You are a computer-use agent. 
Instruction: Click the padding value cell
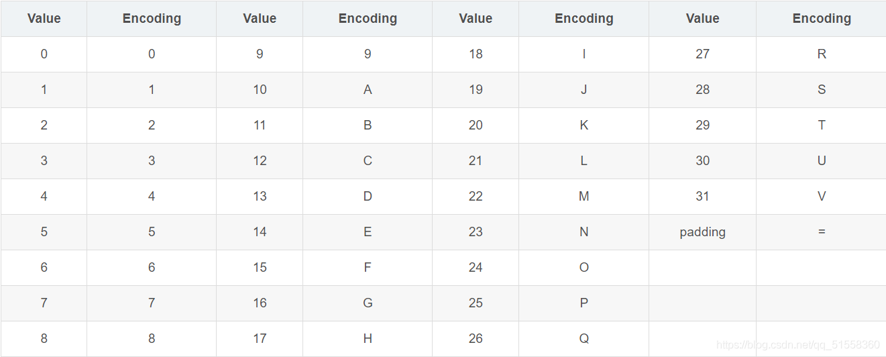pyautogui.click(x=702, y=232)
